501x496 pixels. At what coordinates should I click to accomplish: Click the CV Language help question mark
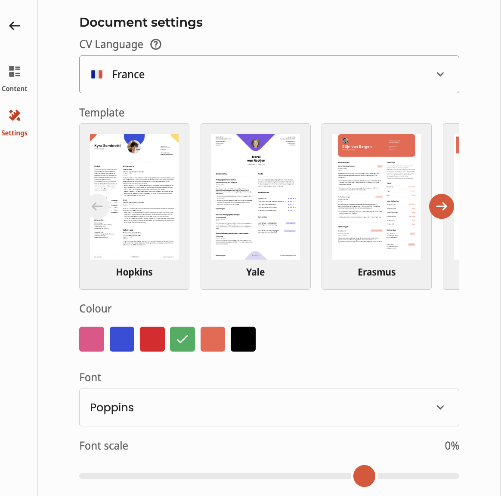156,44
